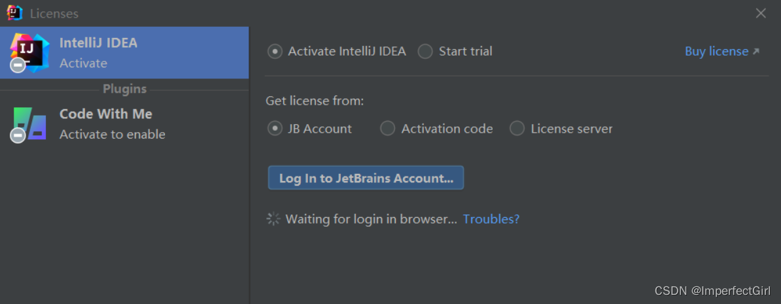Select IntelliJ IDEA entry in product list
This screenshot has height=304, width=781.
point(124,53)
